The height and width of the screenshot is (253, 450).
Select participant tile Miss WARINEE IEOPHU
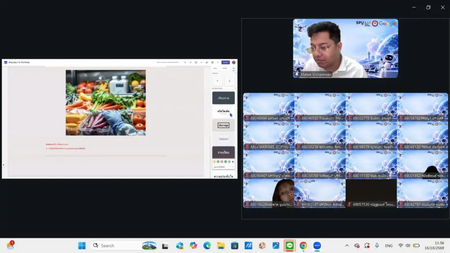click(269, 136)
